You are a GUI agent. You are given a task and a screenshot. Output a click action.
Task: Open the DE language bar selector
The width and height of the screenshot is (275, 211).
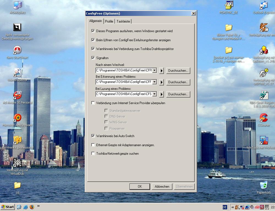[225, 207]
